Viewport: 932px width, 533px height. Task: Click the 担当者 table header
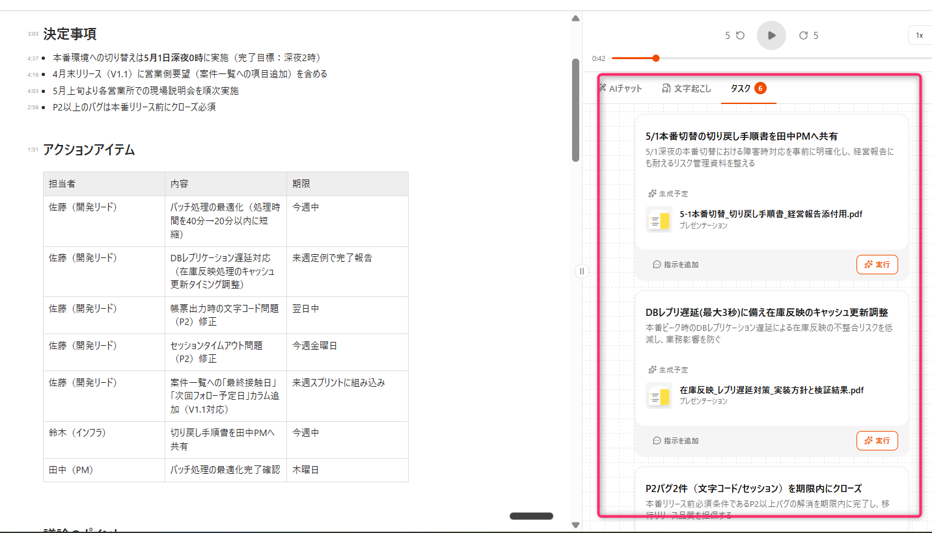click(x=104, y=184)
